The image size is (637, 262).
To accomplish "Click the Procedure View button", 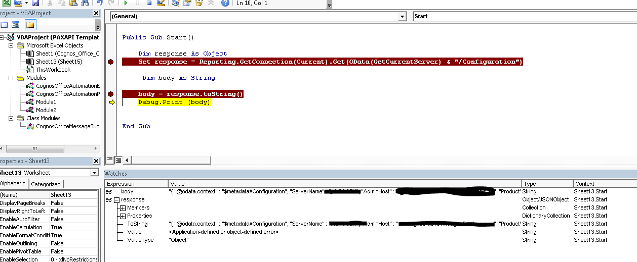I will click(x=110, y=160).
